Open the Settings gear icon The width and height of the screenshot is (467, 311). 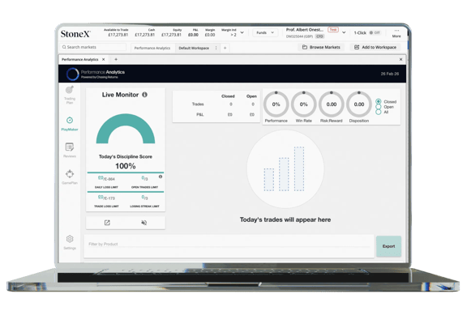tap(70, 239)
